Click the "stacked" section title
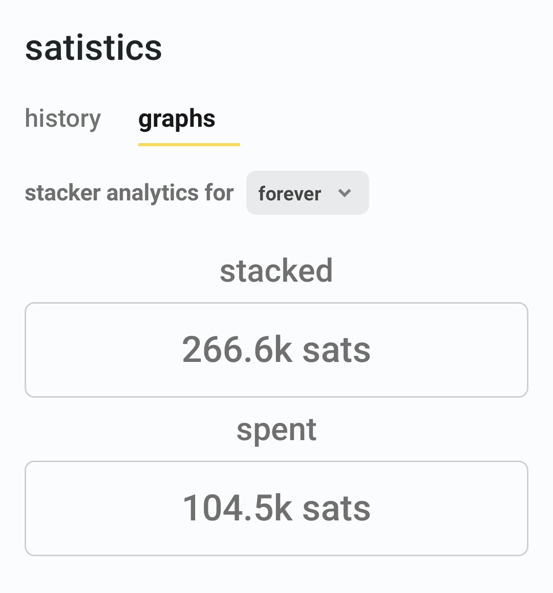Screen dimensions: 553x593 pos(276,270)
